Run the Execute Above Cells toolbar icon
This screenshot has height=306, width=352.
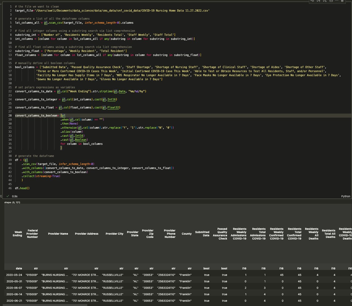coord(319,1)
